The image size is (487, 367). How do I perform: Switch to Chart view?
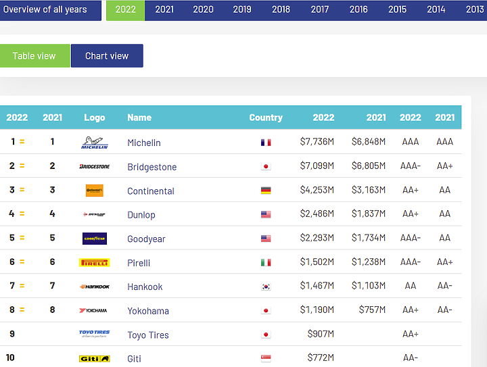(x=107, y=56)
